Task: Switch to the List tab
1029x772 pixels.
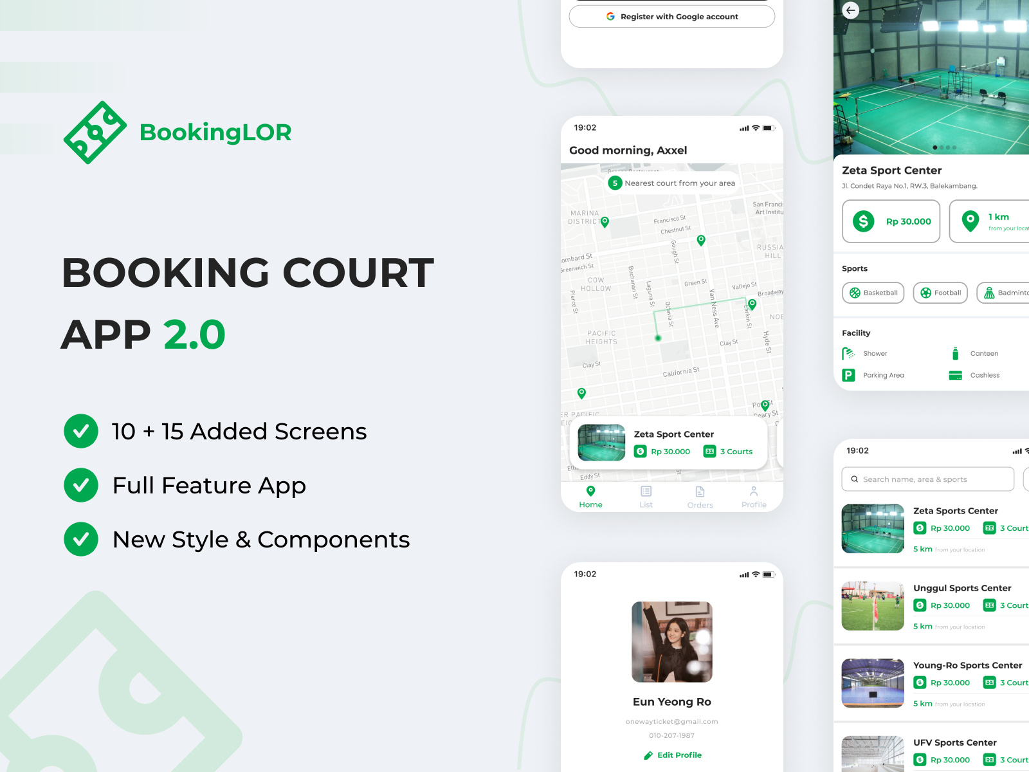Action: point(646,497)
